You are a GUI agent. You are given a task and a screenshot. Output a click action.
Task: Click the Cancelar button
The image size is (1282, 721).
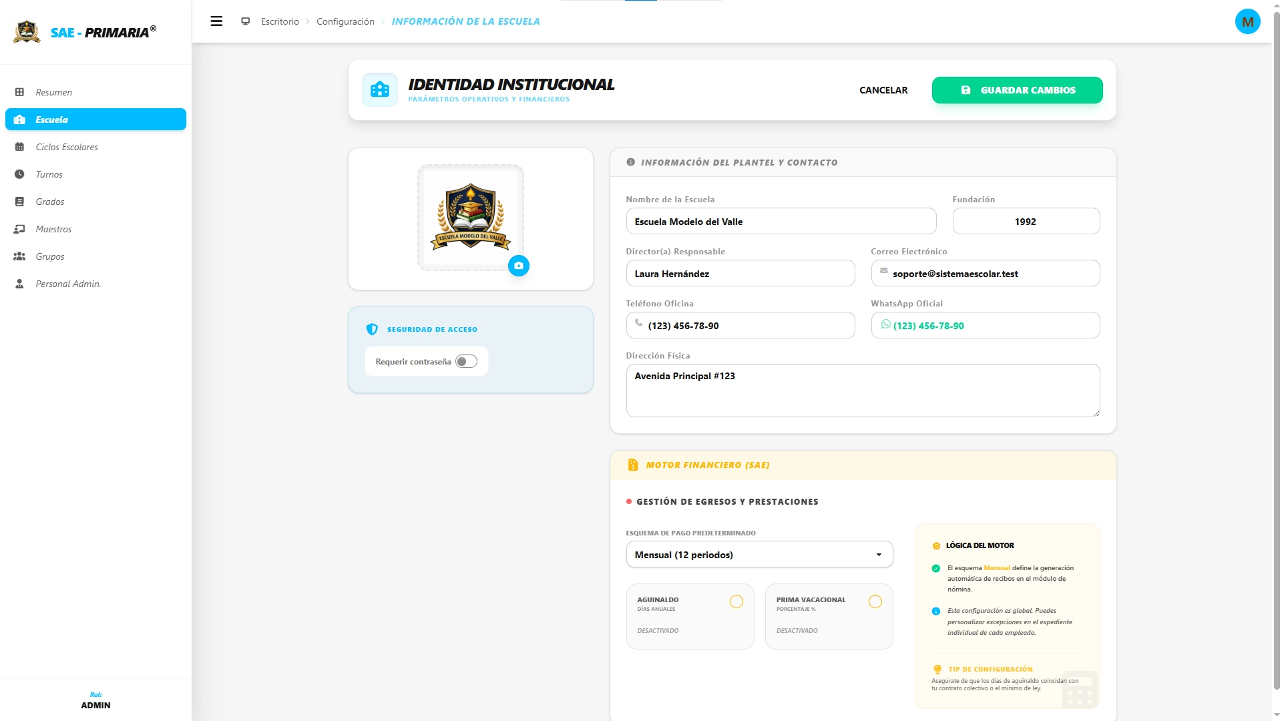point(883,90)
